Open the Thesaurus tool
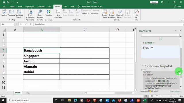This screenshot has height=103, width=184. click(x=11, y=13)
